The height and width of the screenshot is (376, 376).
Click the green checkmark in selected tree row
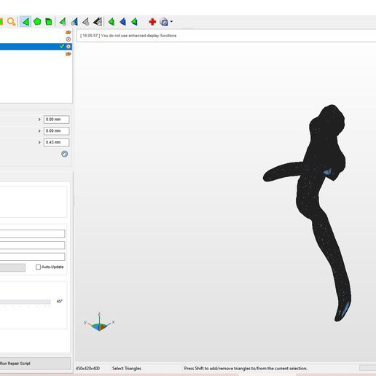pos(62,46)
